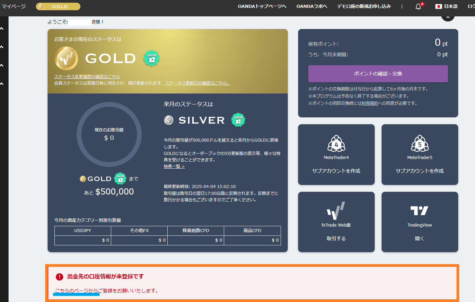475x302 pixels.
Task: Open マイページ in the top bar
Action: [x=14, y=6]
